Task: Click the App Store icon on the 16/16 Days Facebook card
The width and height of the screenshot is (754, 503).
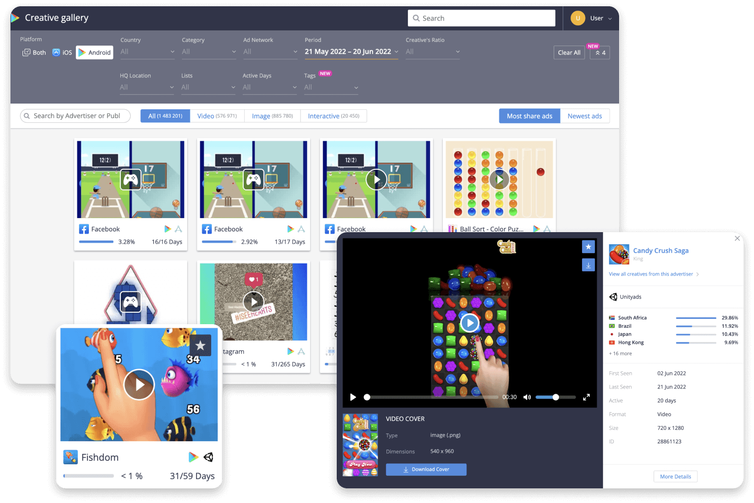Action: click(178, 229)
